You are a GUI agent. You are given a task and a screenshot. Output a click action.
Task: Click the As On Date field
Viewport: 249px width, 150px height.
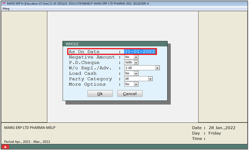[140, 51]
